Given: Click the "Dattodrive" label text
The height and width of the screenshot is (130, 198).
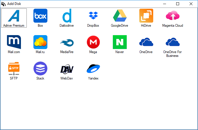Looking at the screenshot, I should click(x=67, y=26).
